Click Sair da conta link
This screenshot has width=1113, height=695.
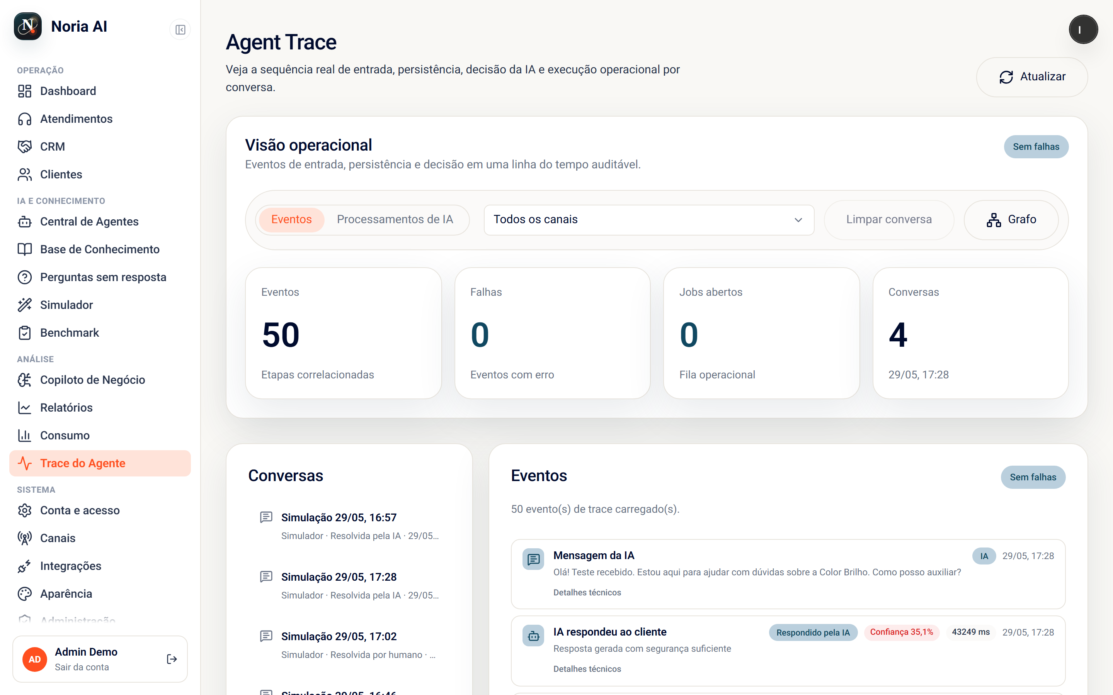coord(82,667)
